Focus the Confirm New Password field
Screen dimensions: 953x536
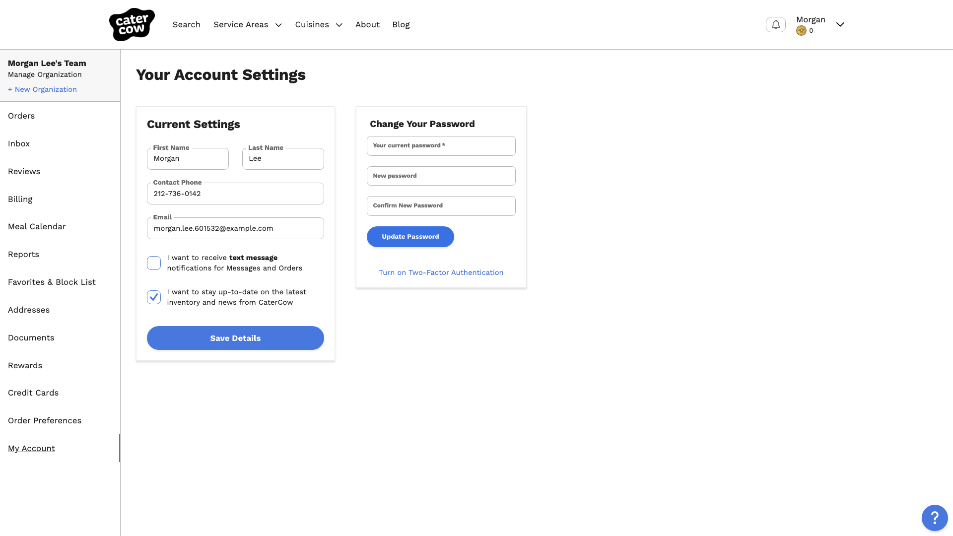pos(441,206)
